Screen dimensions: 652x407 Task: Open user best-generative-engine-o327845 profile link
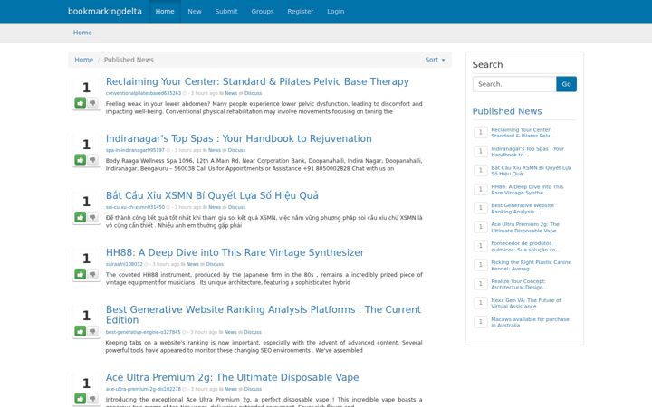coord(143,332)
